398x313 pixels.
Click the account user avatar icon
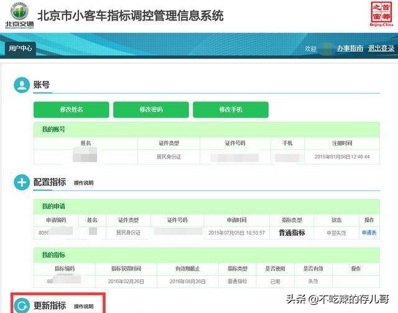pyautogui.click(x=22, y=85)
